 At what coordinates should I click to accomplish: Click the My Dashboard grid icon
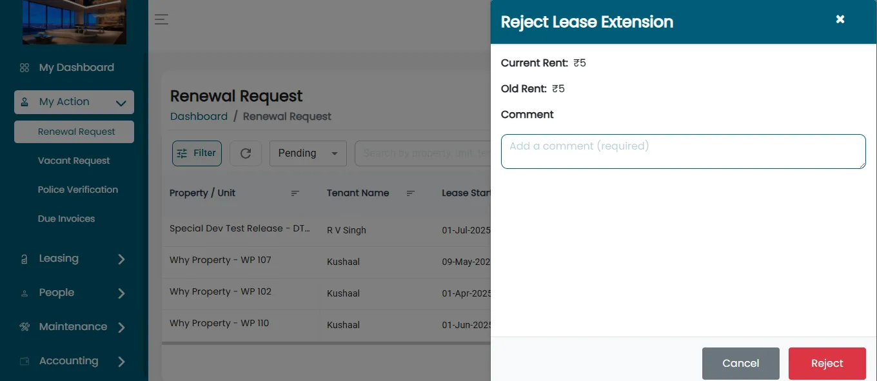coord(25,68)
